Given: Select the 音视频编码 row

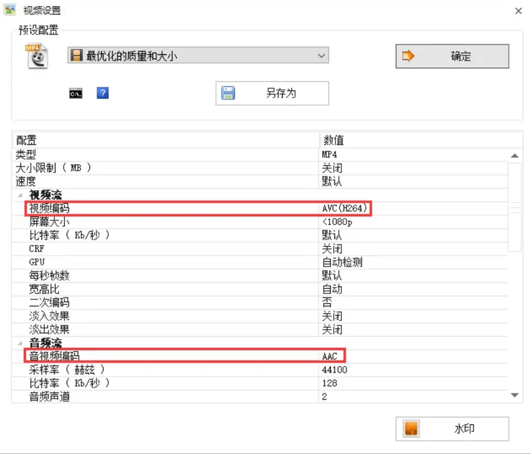Looking at the screenshot, I should click(x=260, y=356).
